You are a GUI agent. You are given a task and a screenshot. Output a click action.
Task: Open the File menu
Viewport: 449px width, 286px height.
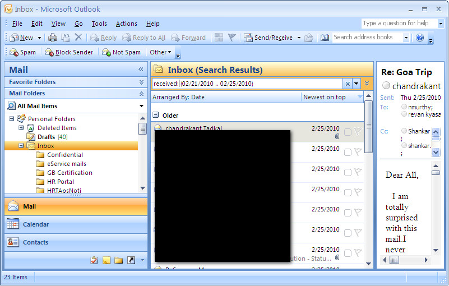[17, 24]
